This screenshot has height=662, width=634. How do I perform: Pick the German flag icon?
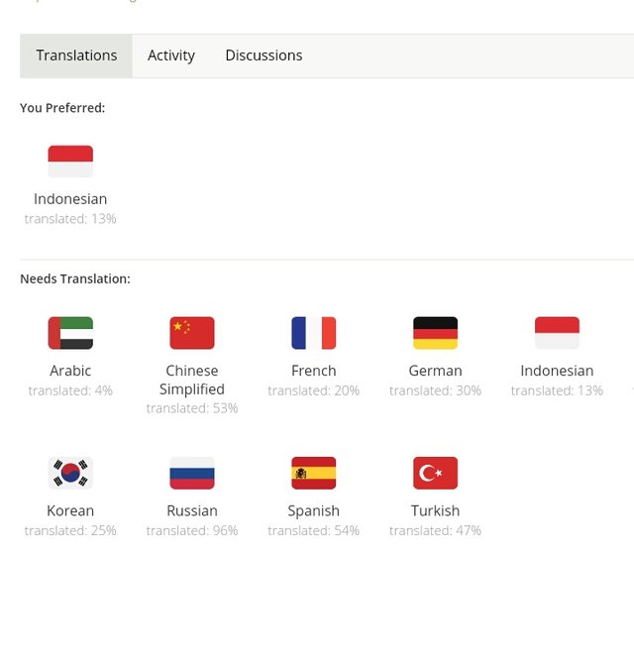435,333
